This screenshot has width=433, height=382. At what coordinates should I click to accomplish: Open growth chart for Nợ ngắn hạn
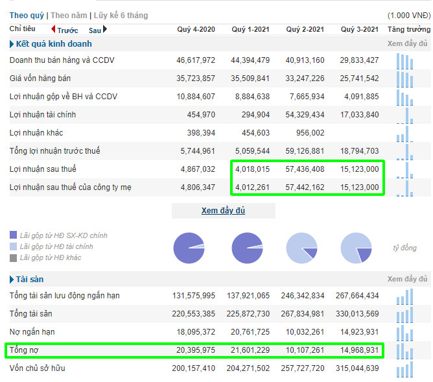405,333
